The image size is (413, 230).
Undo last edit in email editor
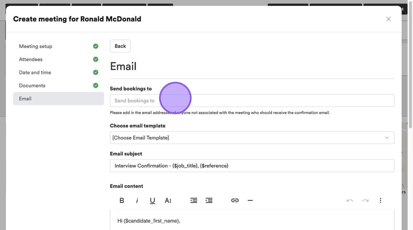coord(350,200)
